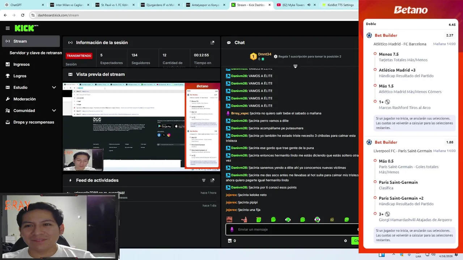Viewport: 463px width, 260px height.
Task: Open the chat shop icon showing 0
Action: [229, 241]
